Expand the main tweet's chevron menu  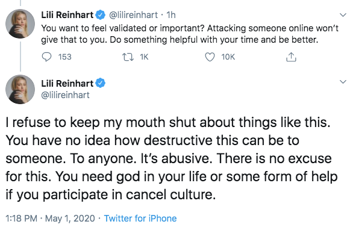pos(343,81)
